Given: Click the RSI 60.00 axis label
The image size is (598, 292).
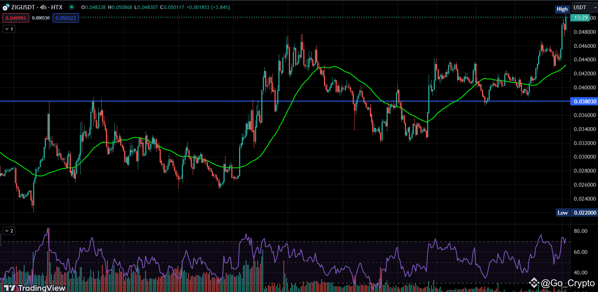Looking at the screenshot, I should tap(580, 252).
